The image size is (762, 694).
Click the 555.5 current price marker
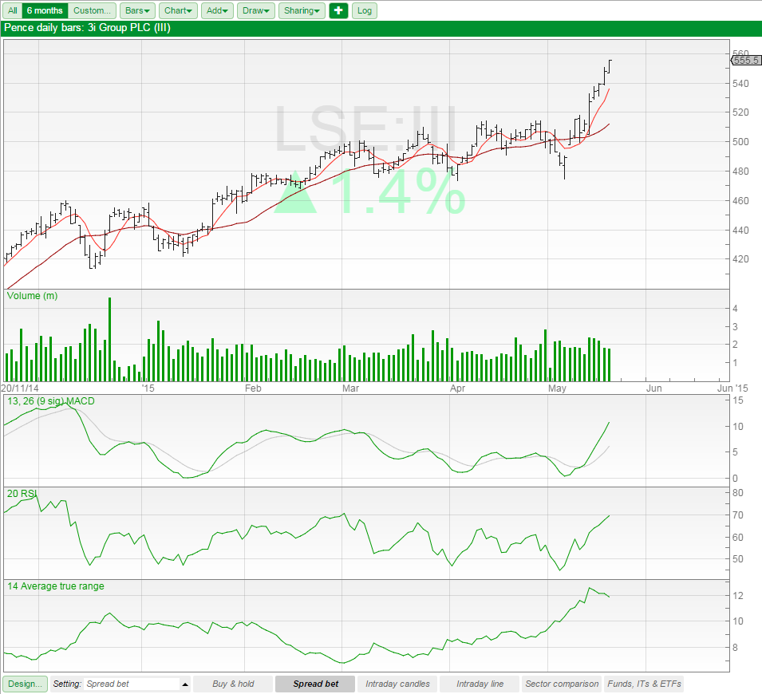point(746,61)
